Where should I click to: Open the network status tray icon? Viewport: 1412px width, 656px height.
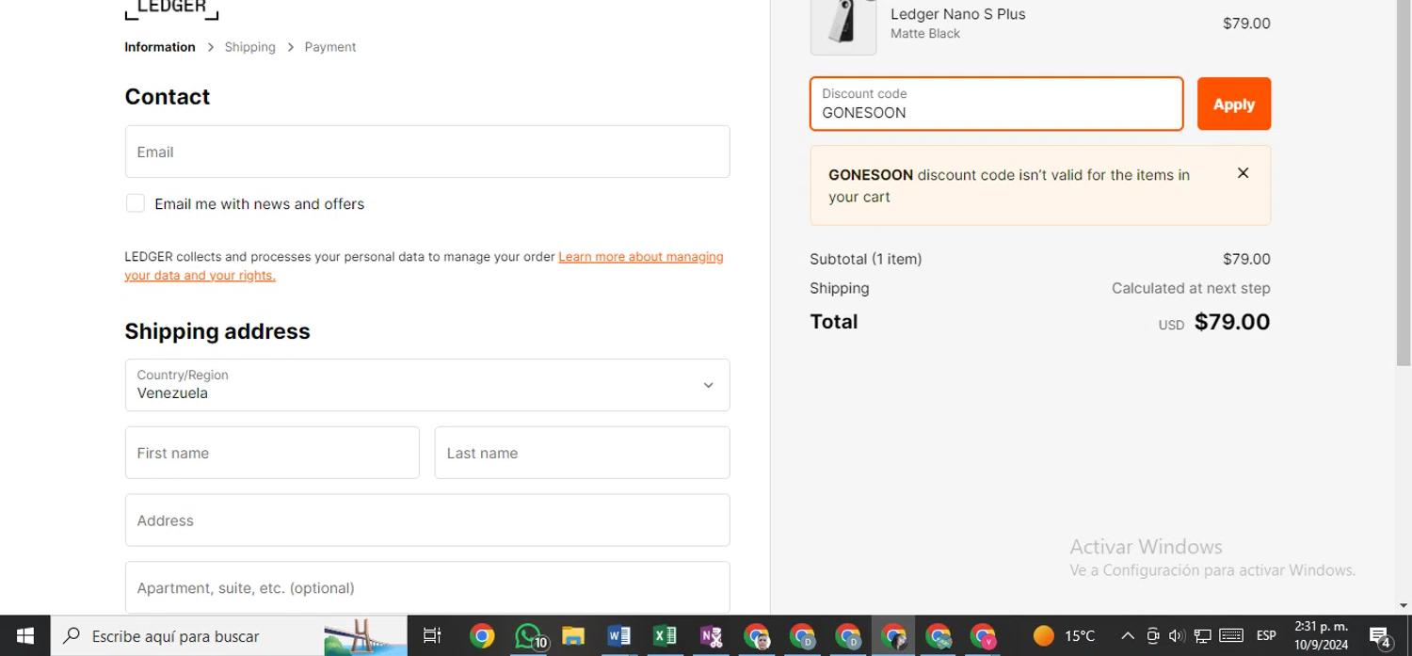pos(1202,636)
